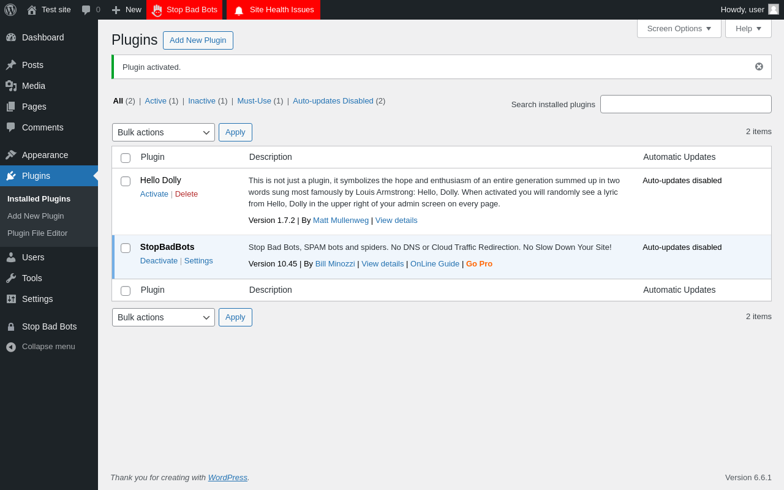The width and height of the screenshot is (784, 490).
Task: Click the user avatar in the admin bar
Action: 774,9
